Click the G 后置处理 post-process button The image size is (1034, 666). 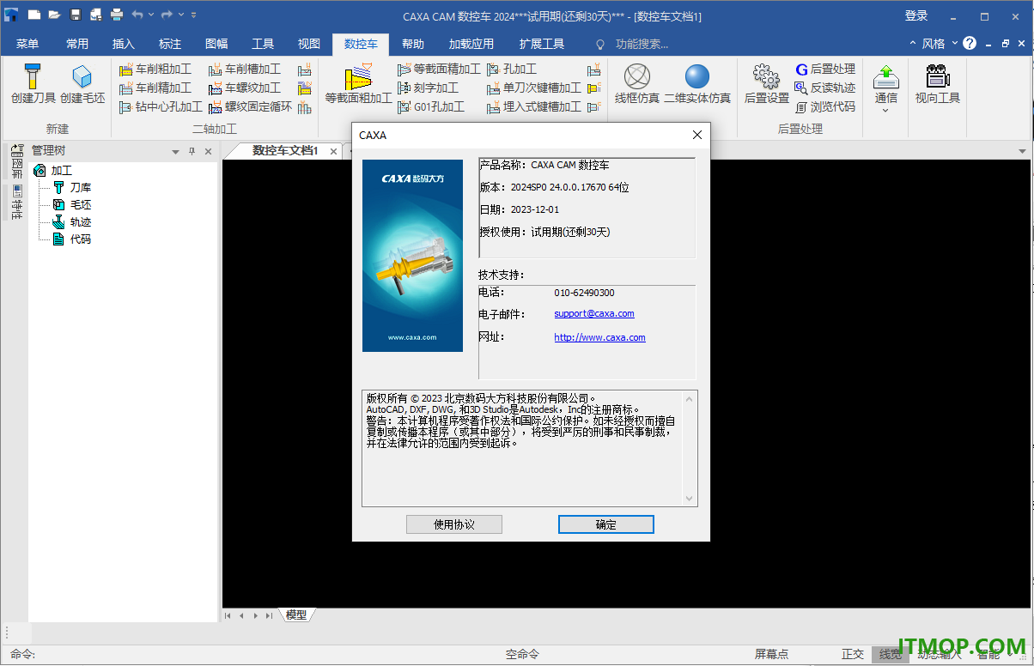(824, 69)
